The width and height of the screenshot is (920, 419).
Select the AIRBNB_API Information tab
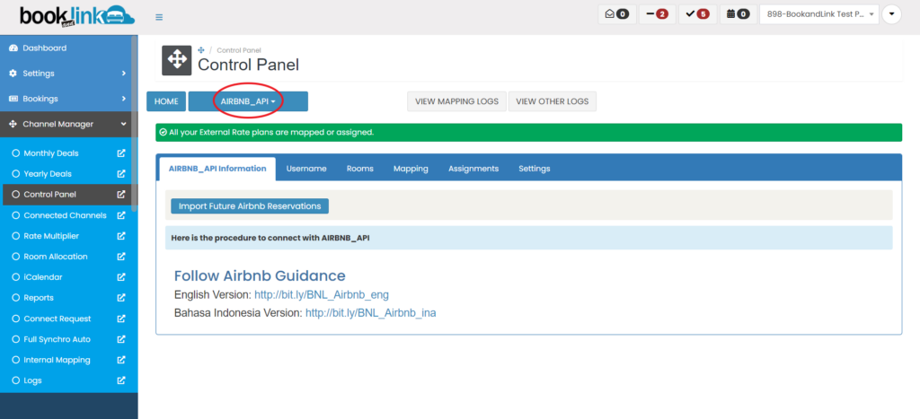(x=217, y=169)
